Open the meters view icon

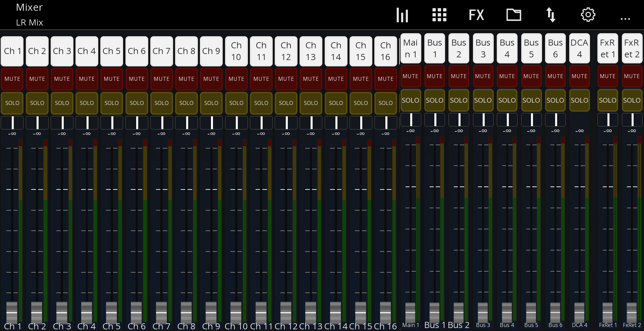coord(402,15)
